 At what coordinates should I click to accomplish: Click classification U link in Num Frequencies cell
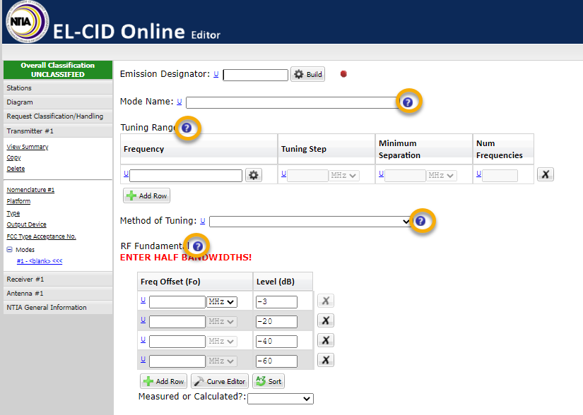click(479, 174)
